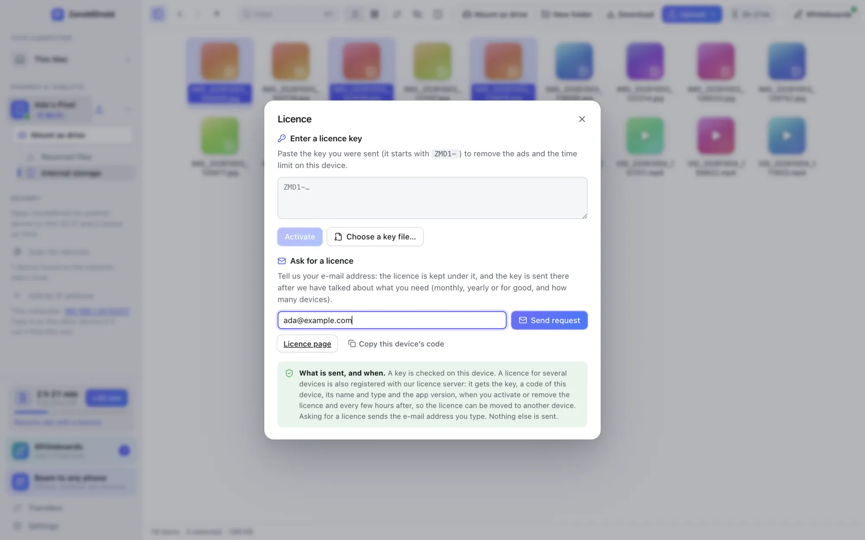Click the 'Licence' dialog title
Image resolution: width=865 pixels, height=540 pixels.
pos(295,119)
